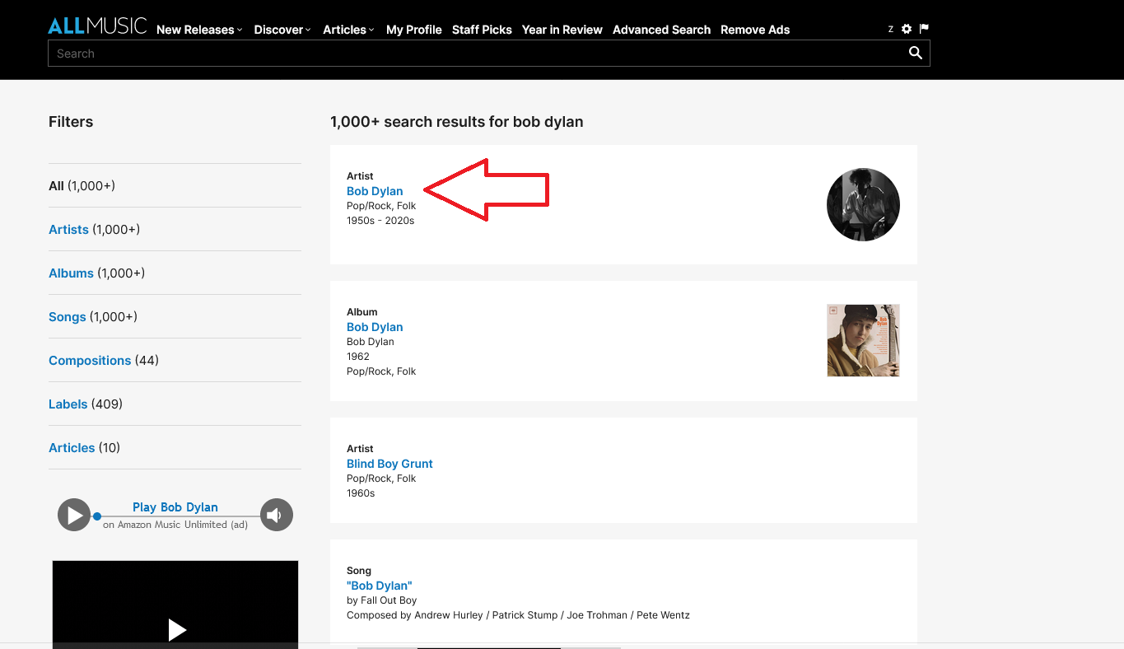Click the AllMusic logo

coord(97,26)
